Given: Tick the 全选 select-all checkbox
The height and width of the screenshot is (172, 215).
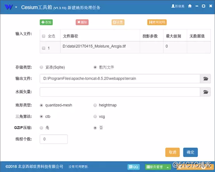Looking at the screenshot, I should click(43, 36).
